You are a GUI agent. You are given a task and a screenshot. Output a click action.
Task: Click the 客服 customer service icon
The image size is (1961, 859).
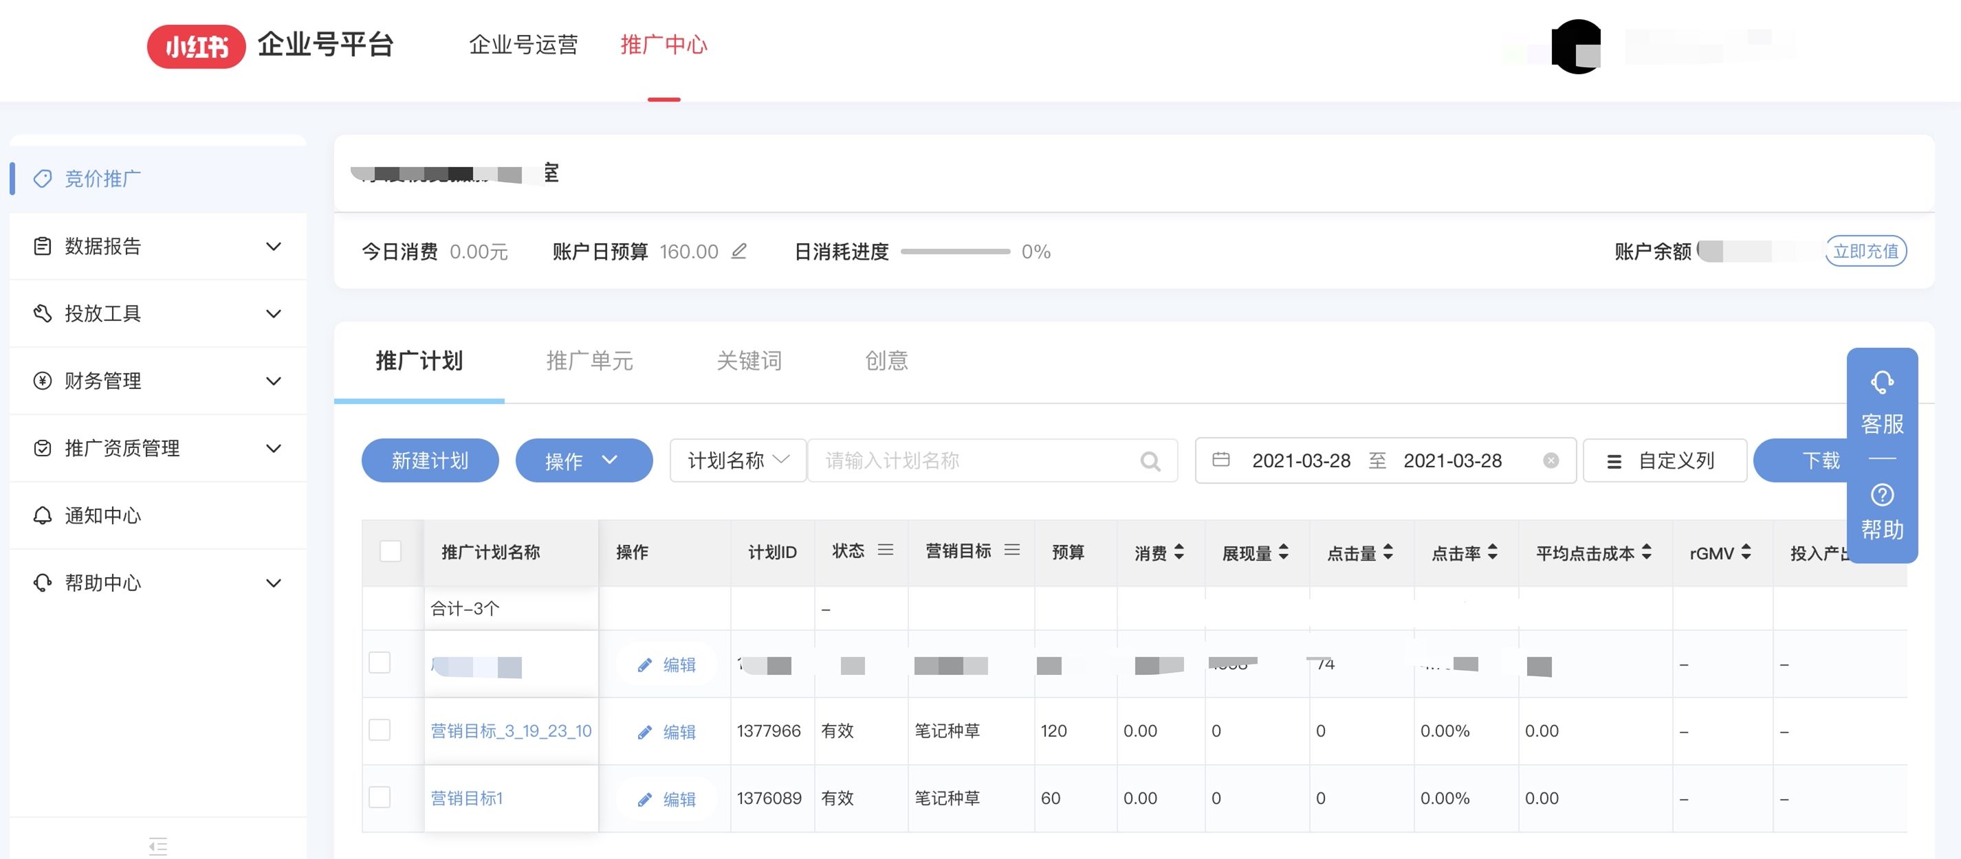[1882, 382]
